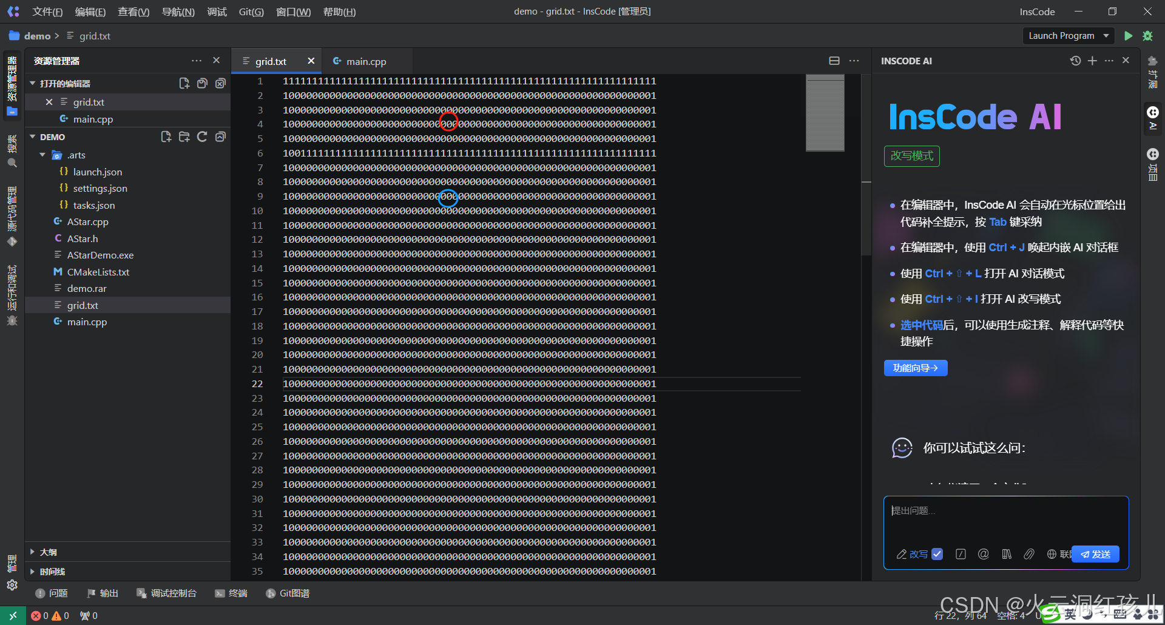Image resolution: width=1165 pixels, height=625 pixels.
Task: Toggle the 改写 rewrite checkbox
Action: (937, 554)
